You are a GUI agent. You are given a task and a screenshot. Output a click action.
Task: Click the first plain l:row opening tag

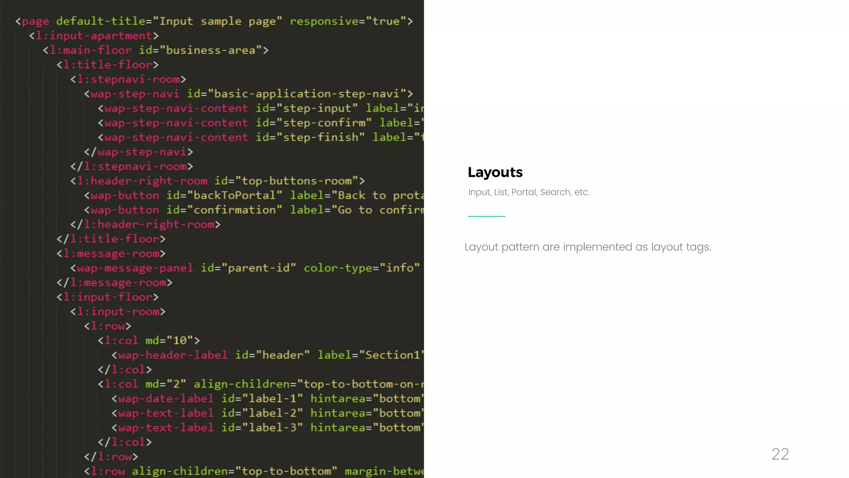(108, 326)
